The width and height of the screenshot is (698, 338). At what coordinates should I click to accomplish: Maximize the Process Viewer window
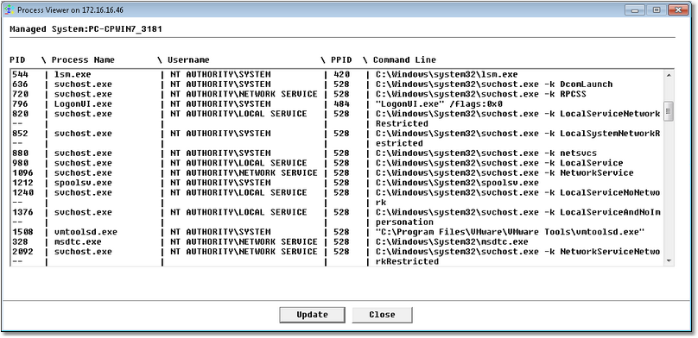pos(656,9)
